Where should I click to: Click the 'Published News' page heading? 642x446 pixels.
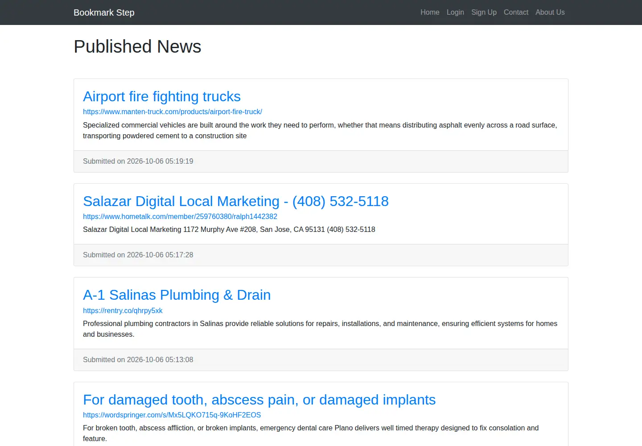(x=137, y=46)
